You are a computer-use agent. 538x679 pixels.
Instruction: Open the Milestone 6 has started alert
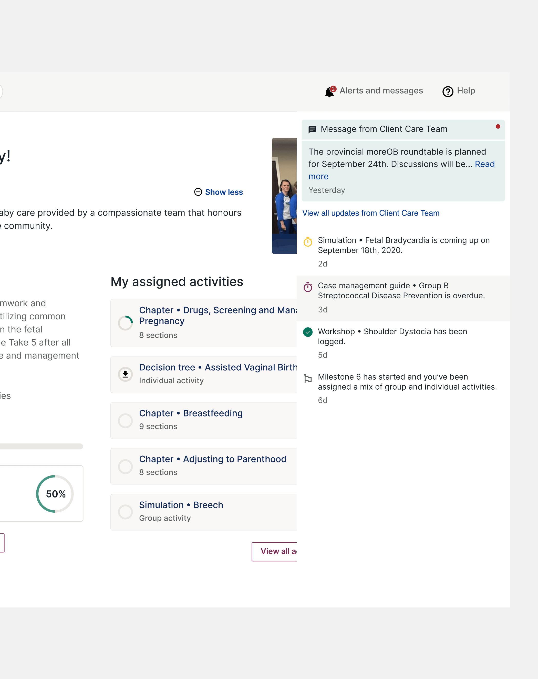(403, 389)
